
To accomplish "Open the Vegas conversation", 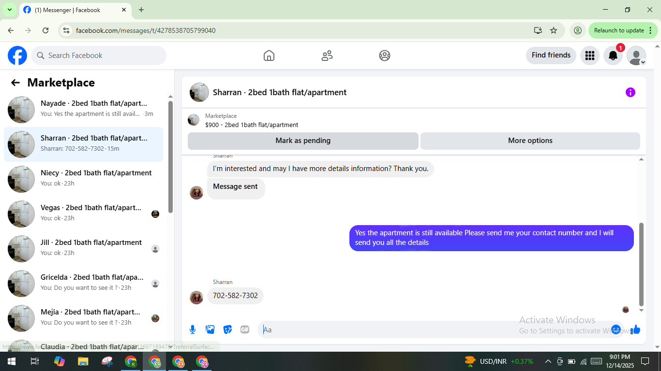I will coord(83,214).
